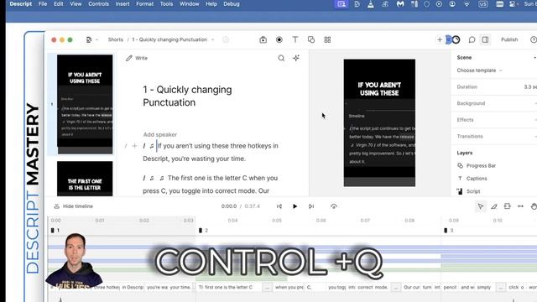
Task: Click the composition title '1 - Quickly changing Punctuation'
Action: 187,96
